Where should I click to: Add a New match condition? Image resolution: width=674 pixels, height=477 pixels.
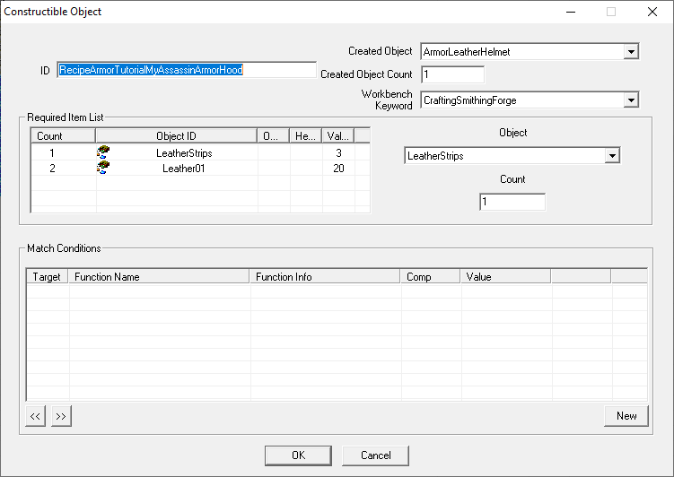tap(626, 416)
